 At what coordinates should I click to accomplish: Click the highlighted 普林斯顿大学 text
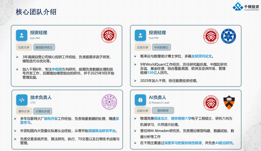181,118
